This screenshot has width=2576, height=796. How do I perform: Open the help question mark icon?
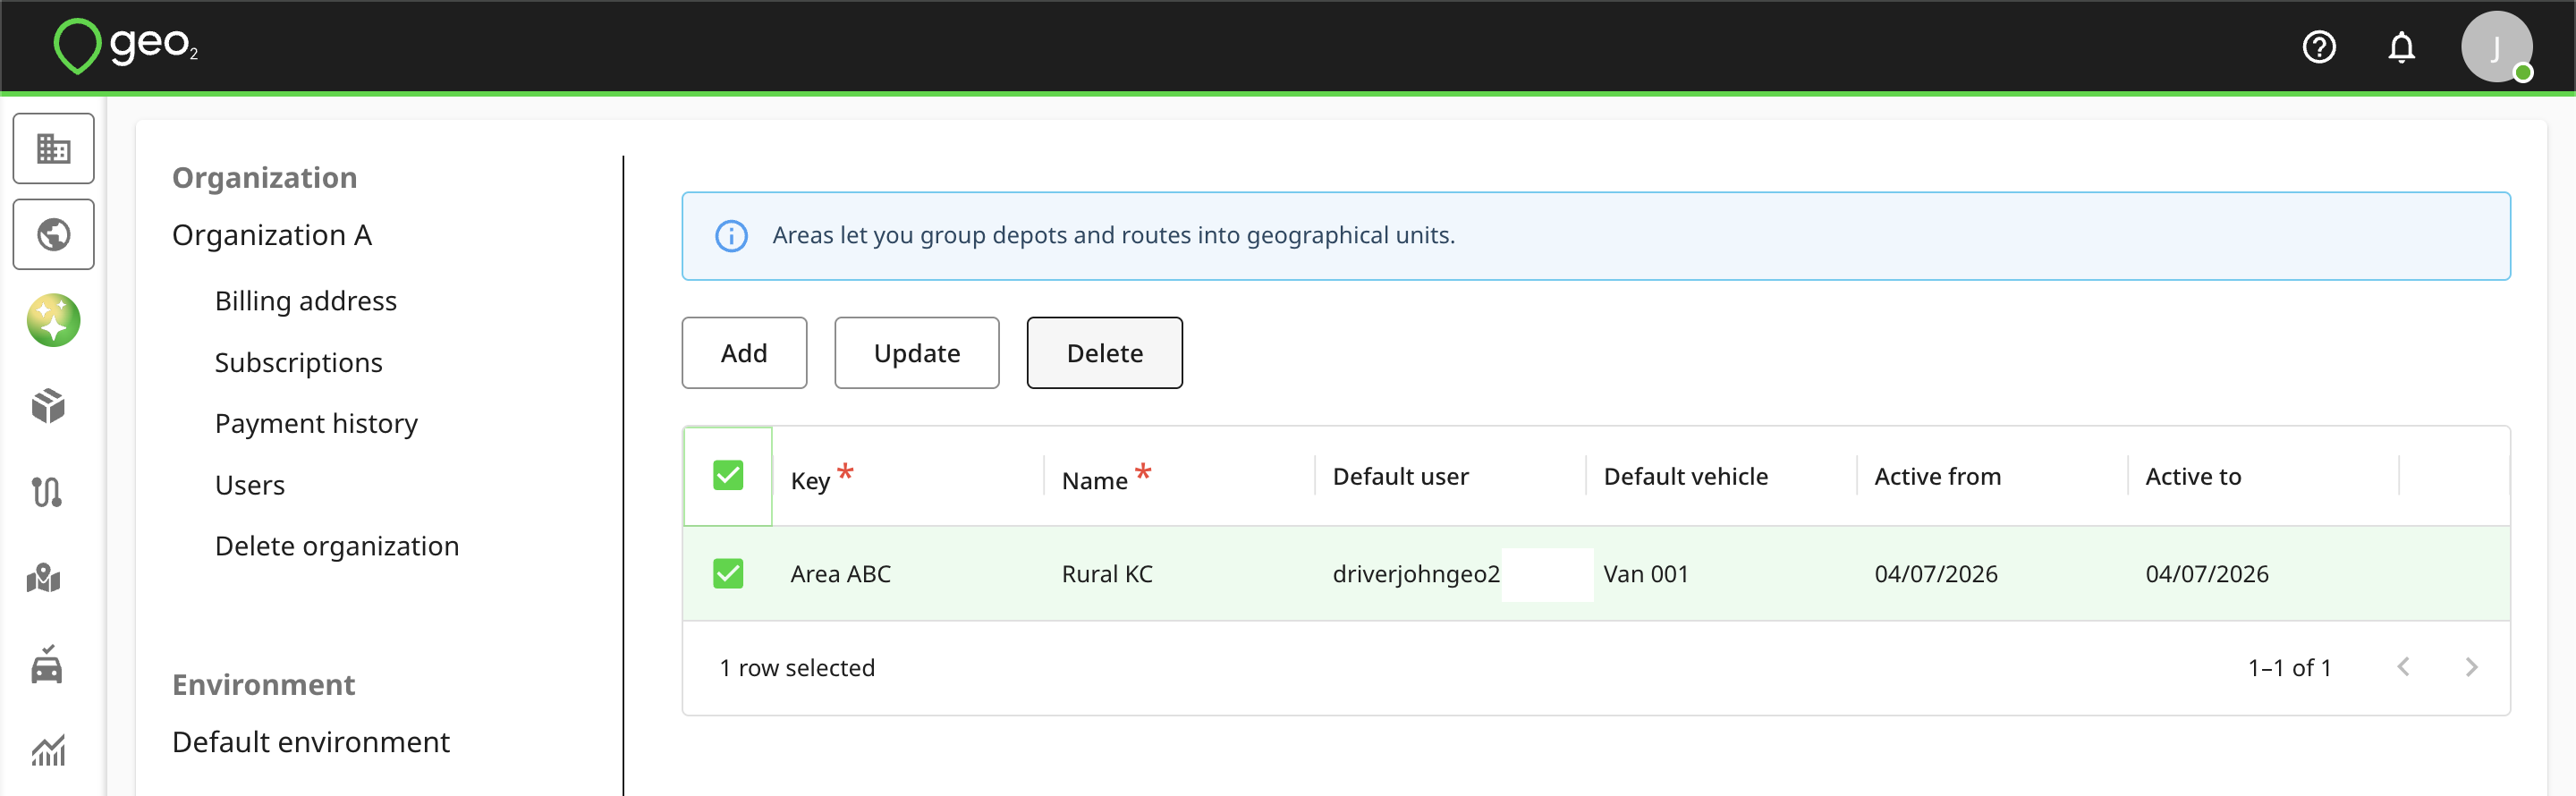click(2319, 47)
